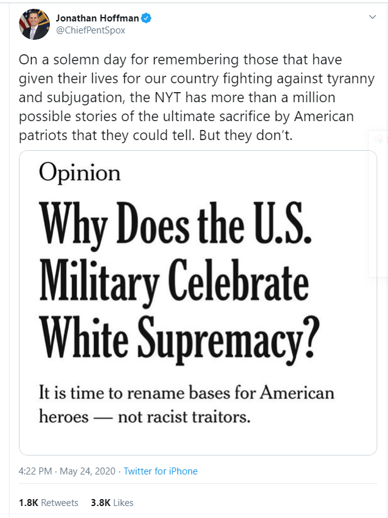Viewport: 388px width, 518px height.
Task: Click the Opinion label in embedded image
Action: point(79,173)
